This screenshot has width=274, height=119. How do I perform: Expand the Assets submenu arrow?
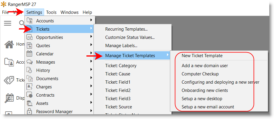point(91,103)
